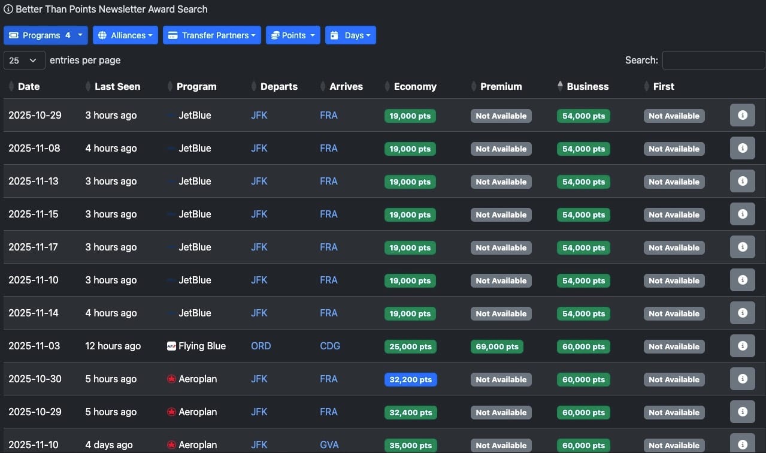Viewport: 766px width, 453px height.
Task: Click the JFK link in the 2025-11-14 row
Action: click(259, 313)
